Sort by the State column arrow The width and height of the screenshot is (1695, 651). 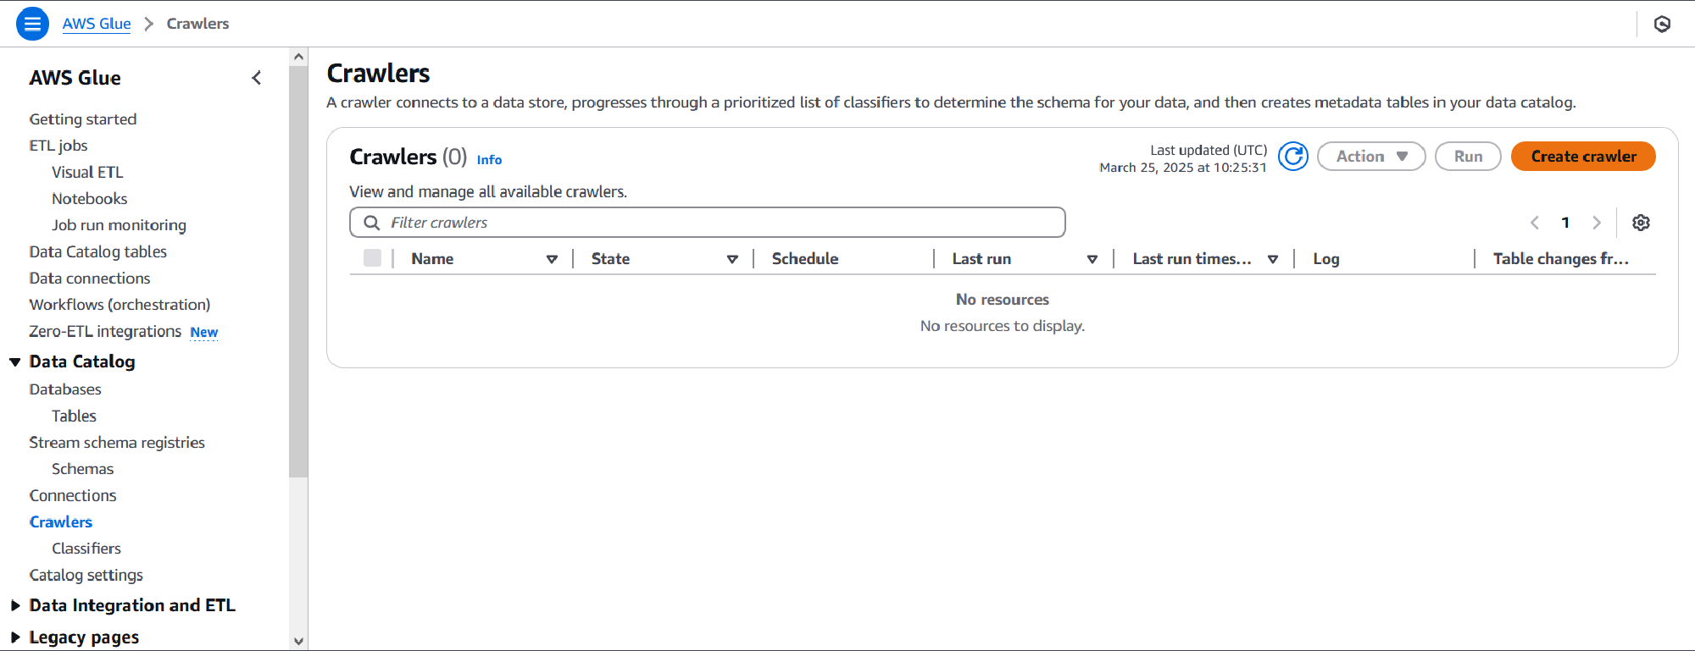point(732,259)
